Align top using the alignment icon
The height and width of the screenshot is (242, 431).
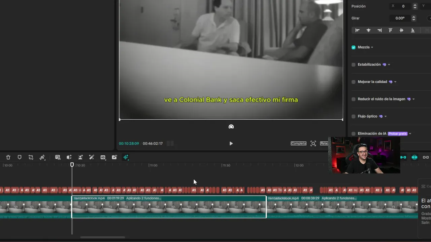point(391,30)
